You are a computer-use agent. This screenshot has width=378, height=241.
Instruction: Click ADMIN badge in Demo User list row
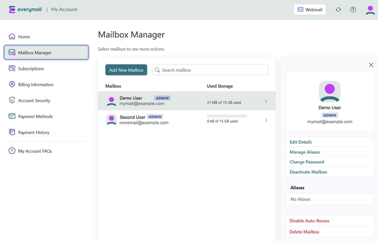162,98
